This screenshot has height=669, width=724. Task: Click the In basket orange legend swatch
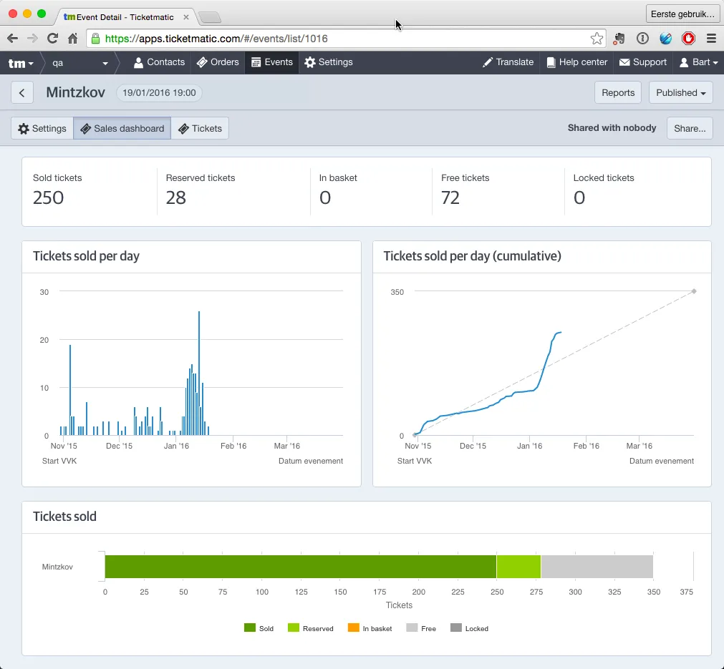point(353,628)
